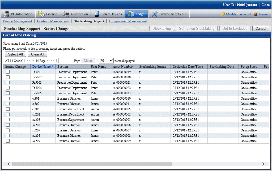Click the Close link
The image size is (272, 171).
[x=266, y=5]
